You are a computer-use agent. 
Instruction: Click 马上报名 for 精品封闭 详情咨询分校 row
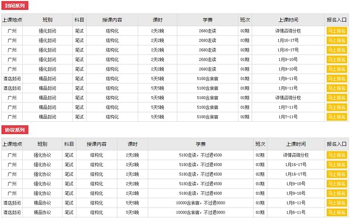[337, 98]
